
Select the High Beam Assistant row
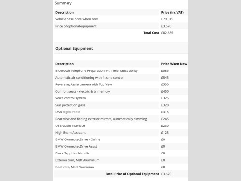coord(121,133)
